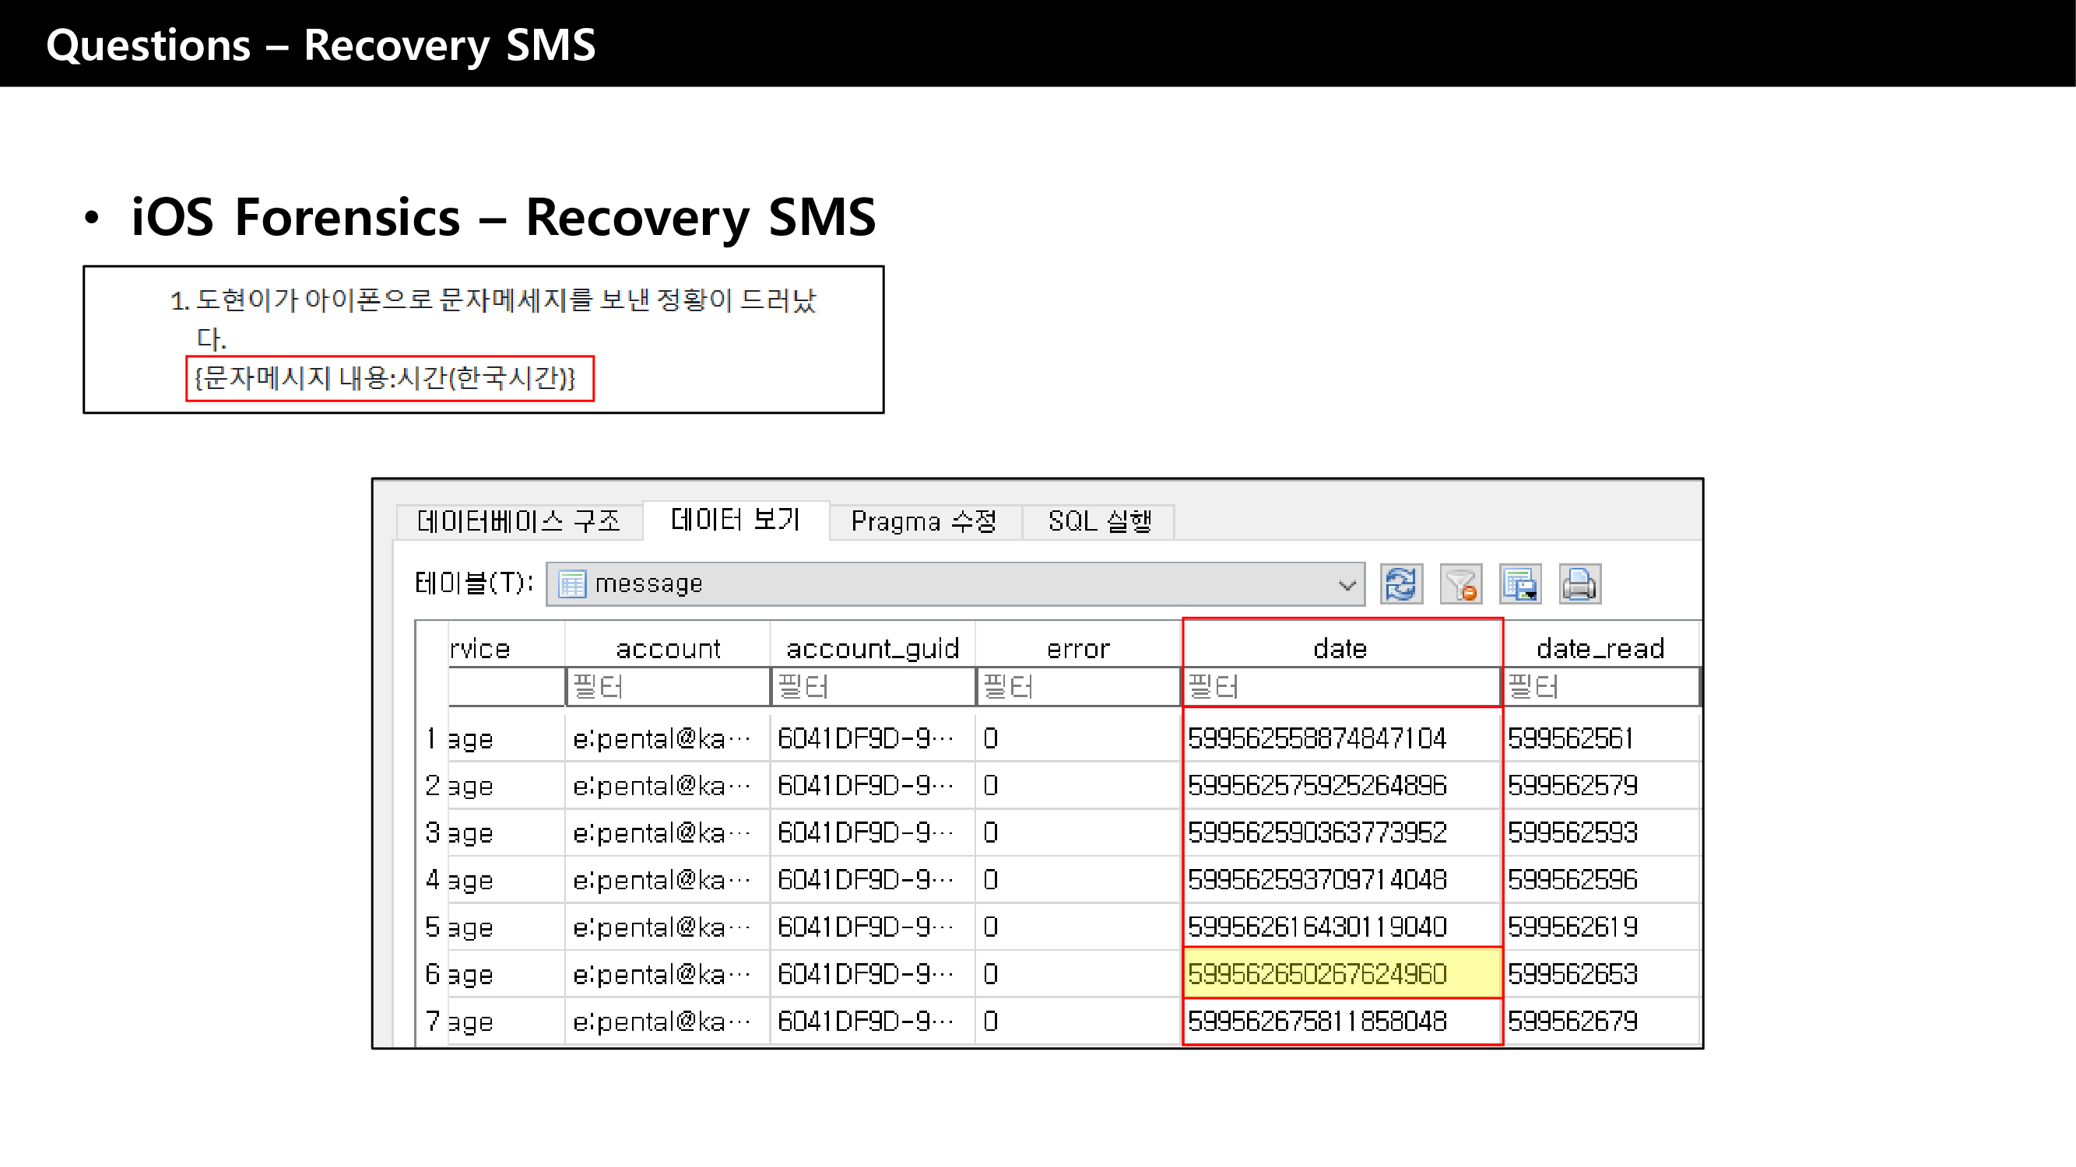2076x1167 pixels.
Task: Click the error column filter field
Action: 1077,687
